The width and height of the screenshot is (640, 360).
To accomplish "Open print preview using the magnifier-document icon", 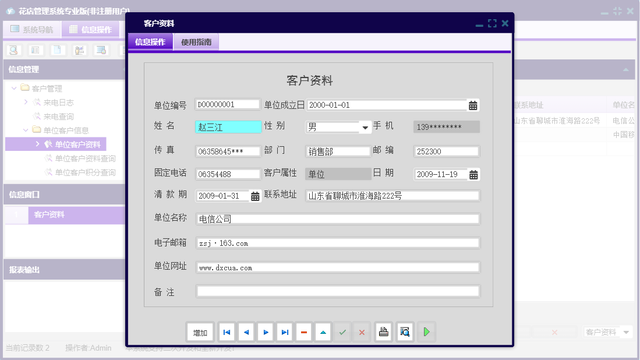I will point(404,332).
